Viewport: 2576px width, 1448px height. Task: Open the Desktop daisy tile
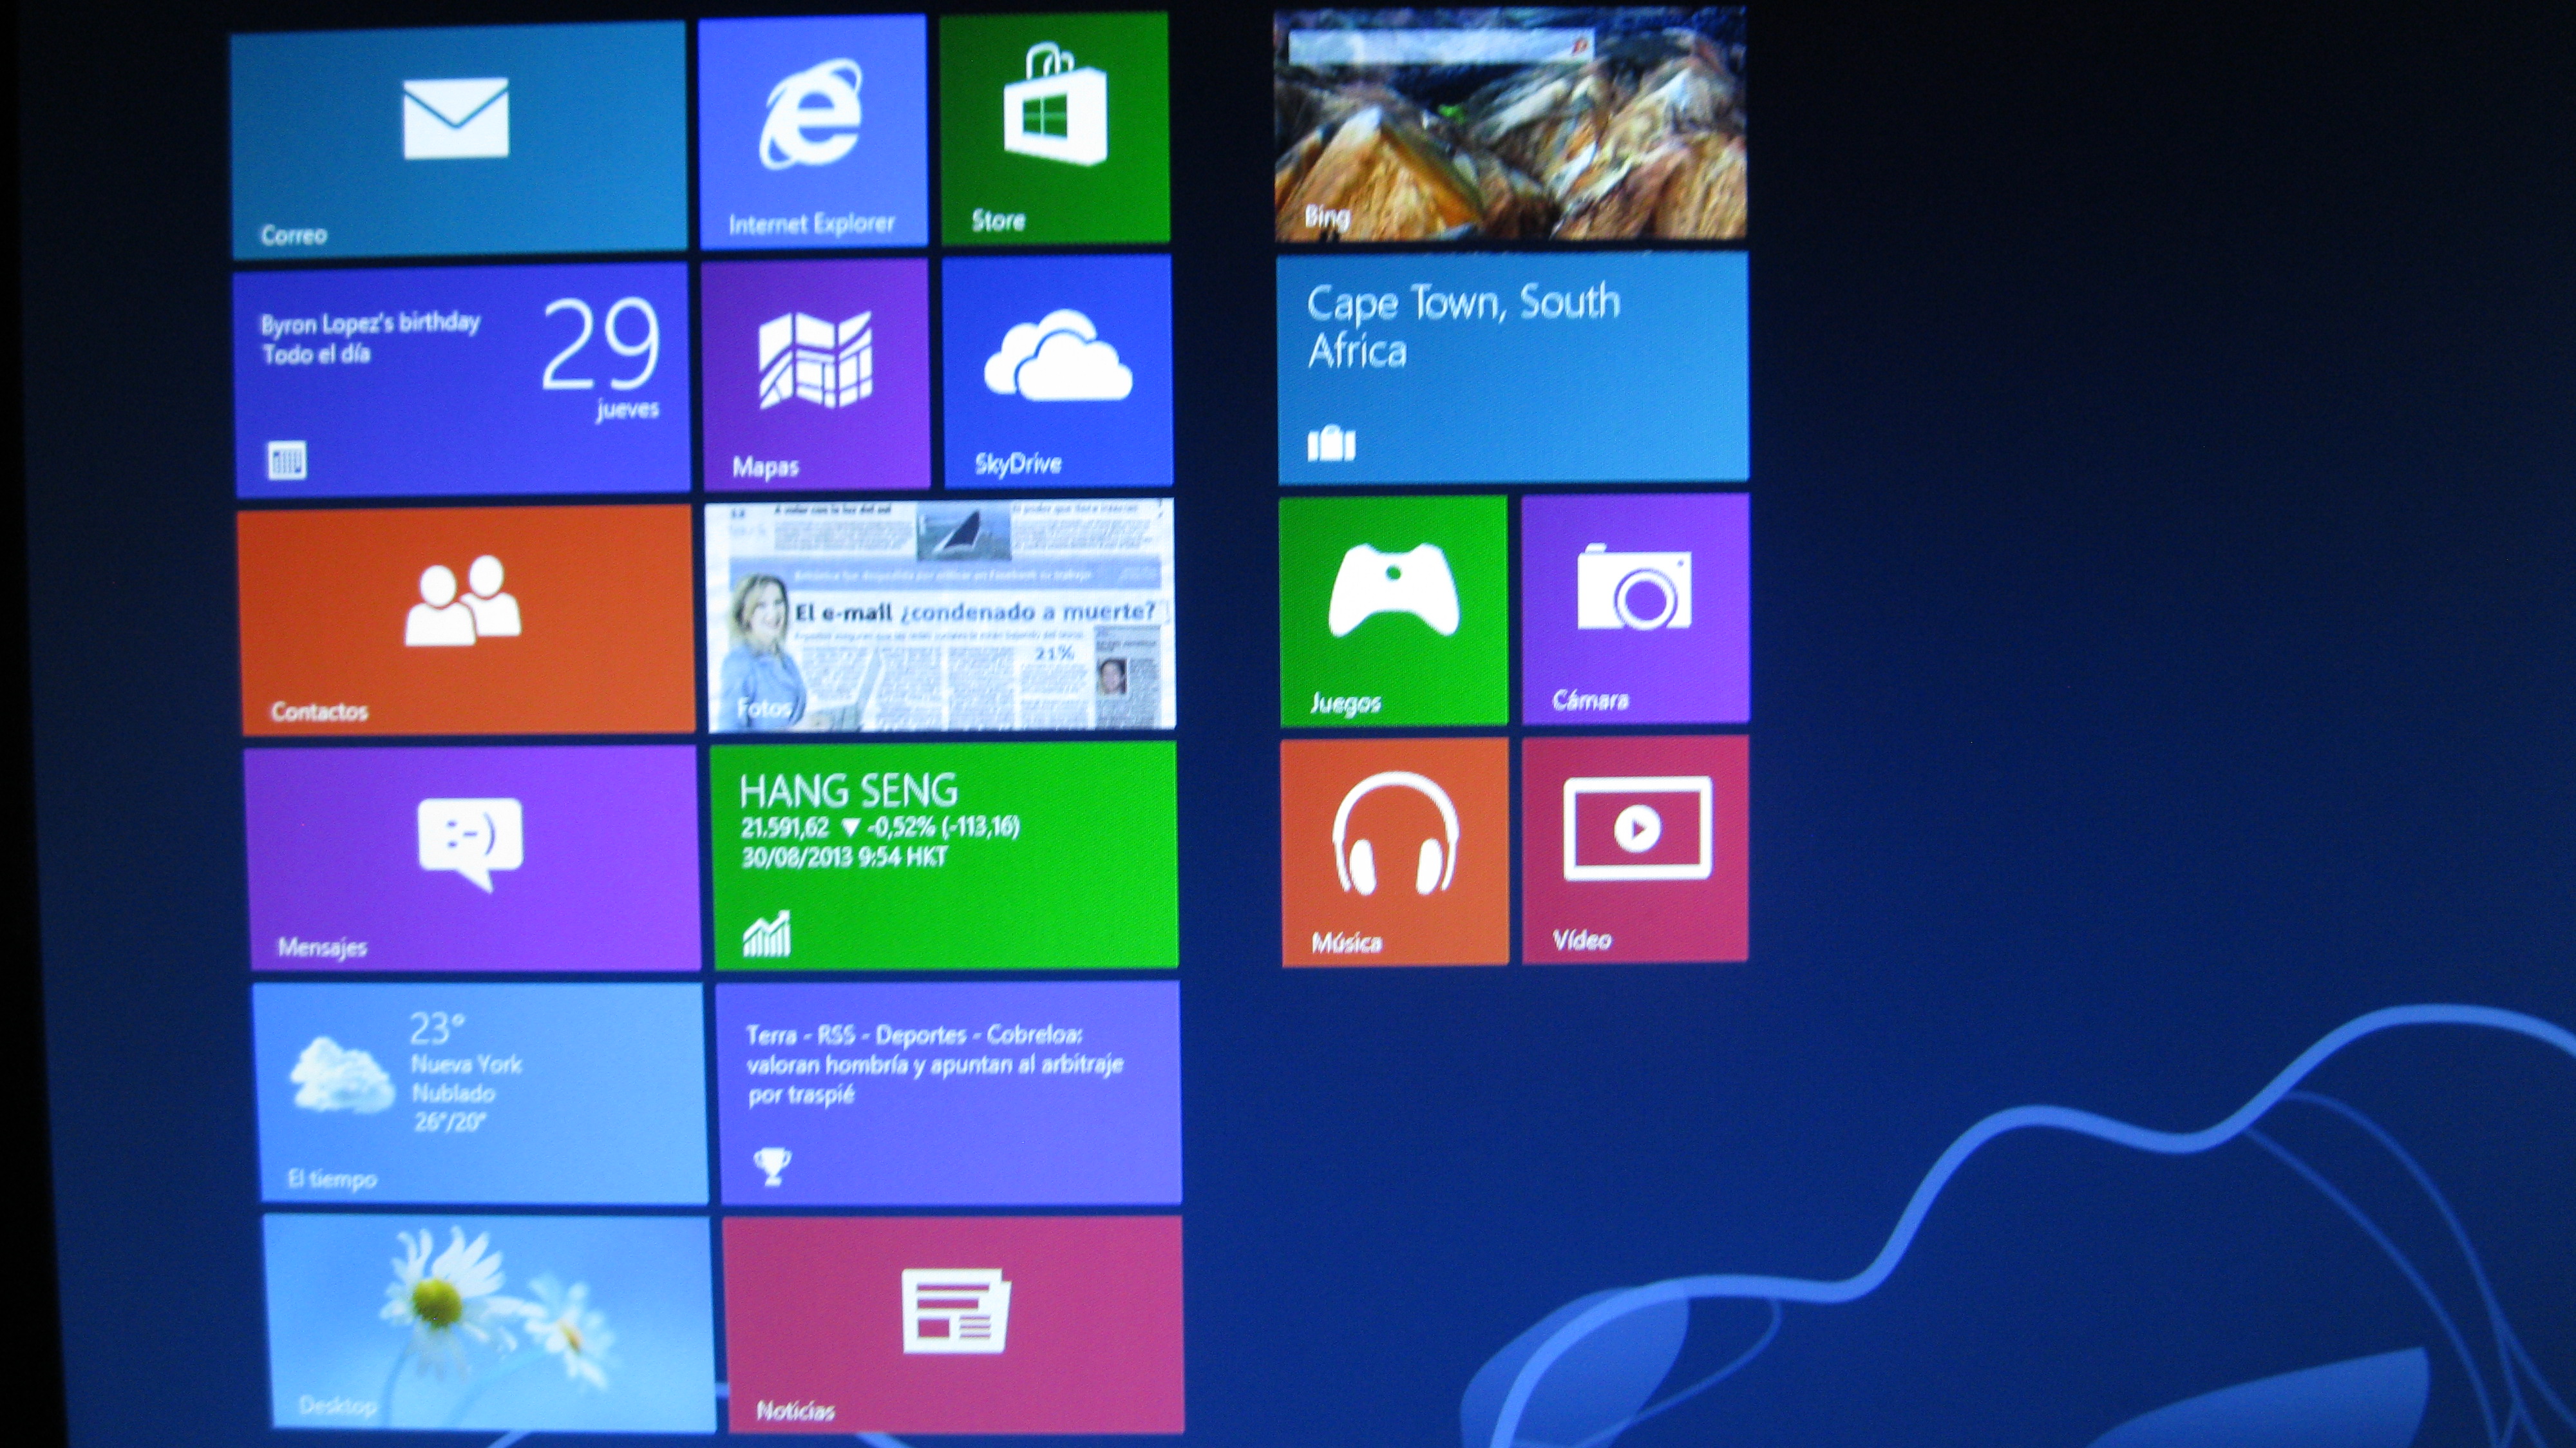[x=490, y=1322]
